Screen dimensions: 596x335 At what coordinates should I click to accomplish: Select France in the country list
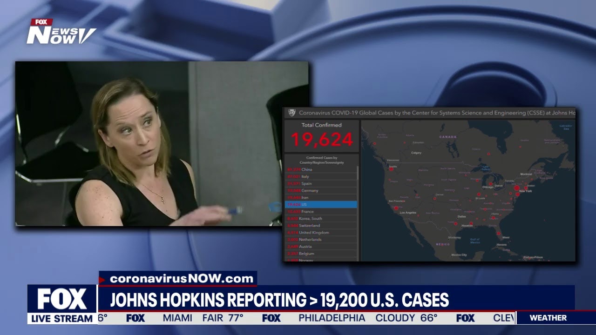(321, 211)
